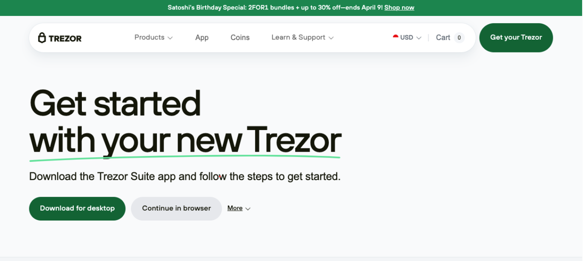Click the Satoshi's Birthday Special banner text
Image resolution: width=583 pixels, height=261 pixels.
coord(275,7)
